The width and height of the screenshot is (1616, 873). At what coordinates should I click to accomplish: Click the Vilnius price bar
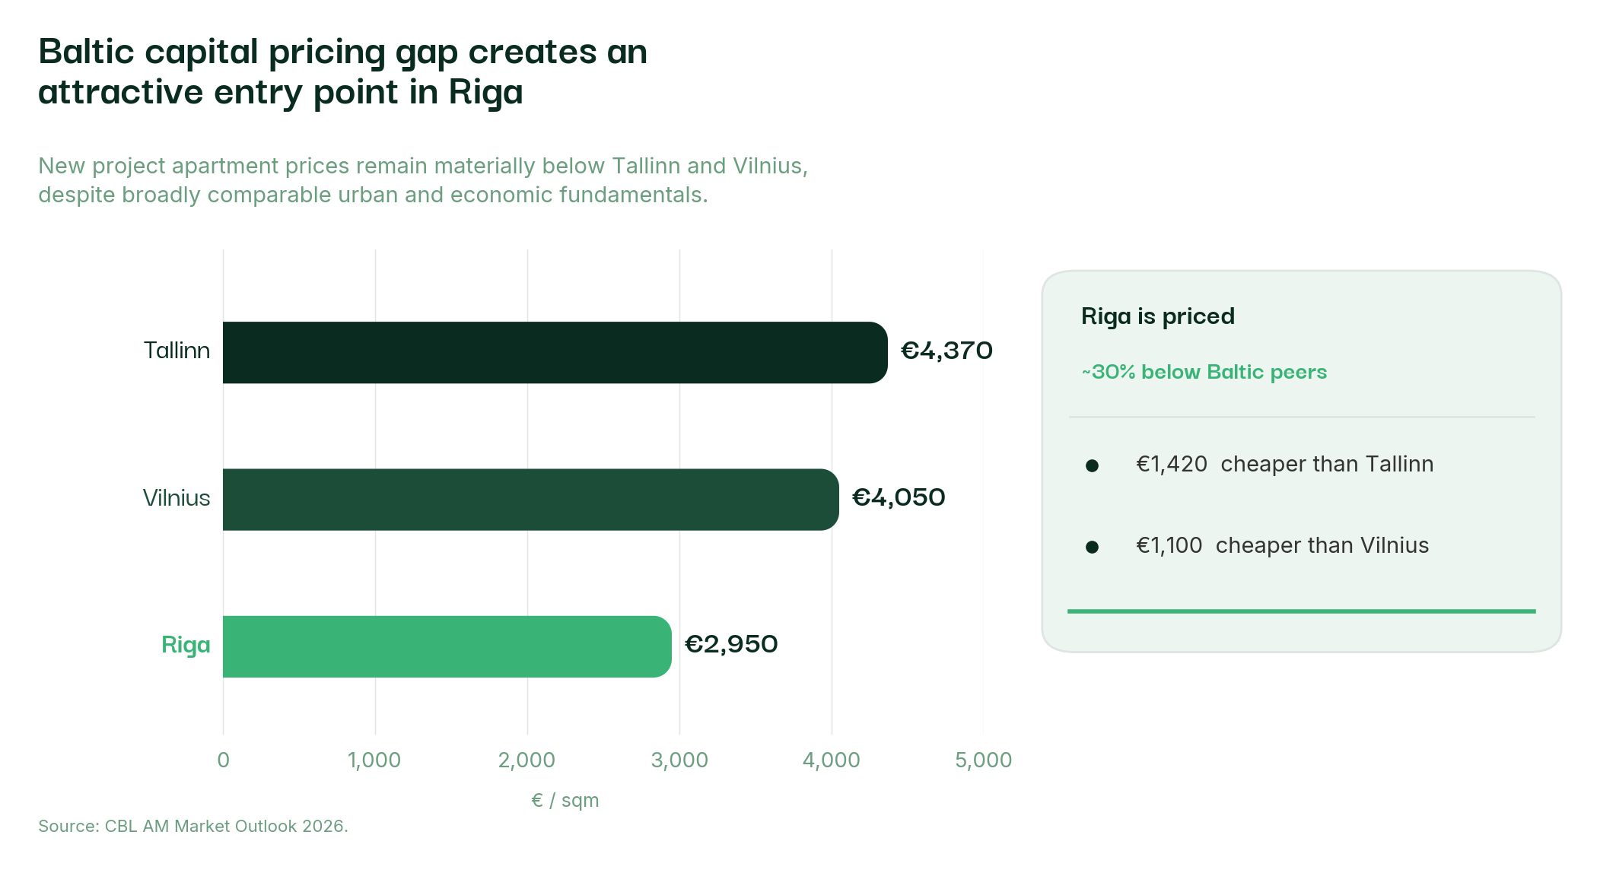(530, 500)
